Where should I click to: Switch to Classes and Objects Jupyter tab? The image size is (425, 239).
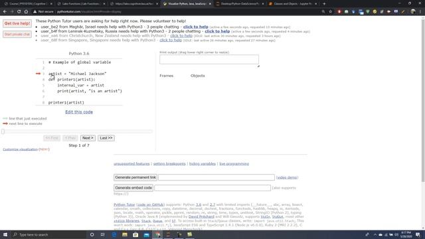293,4
